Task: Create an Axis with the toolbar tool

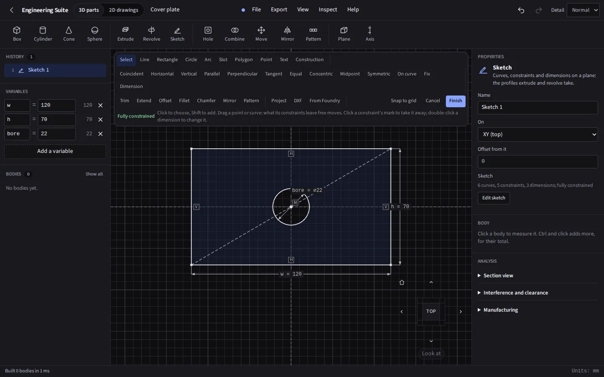Action: click(370, 34)
